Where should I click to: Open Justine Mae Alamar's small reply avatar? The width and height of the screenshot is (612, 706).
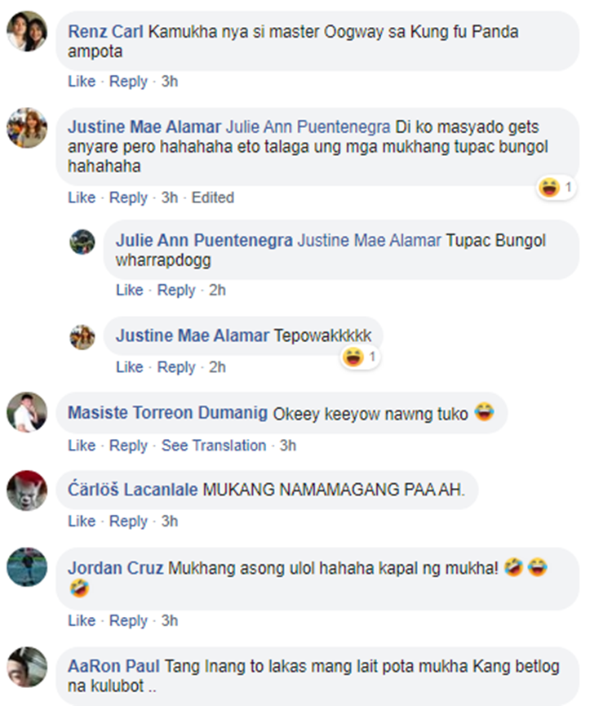82,337
